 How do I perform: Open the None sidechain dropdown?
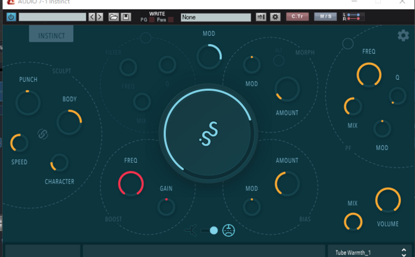click(216, 18)
